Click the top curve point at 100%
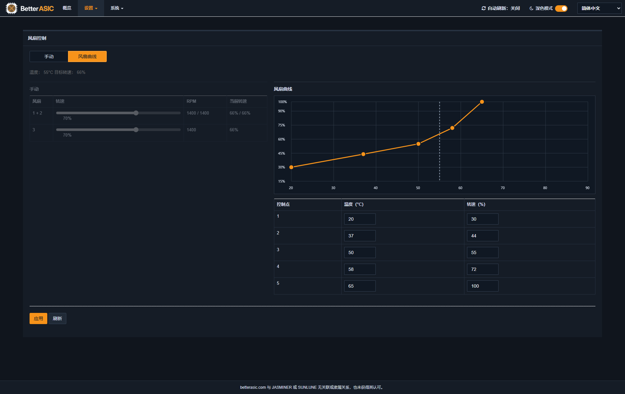625x394 pixels. [482, 102]
